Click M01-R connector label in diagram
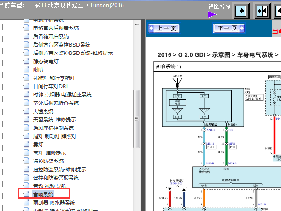 [262, 205]
